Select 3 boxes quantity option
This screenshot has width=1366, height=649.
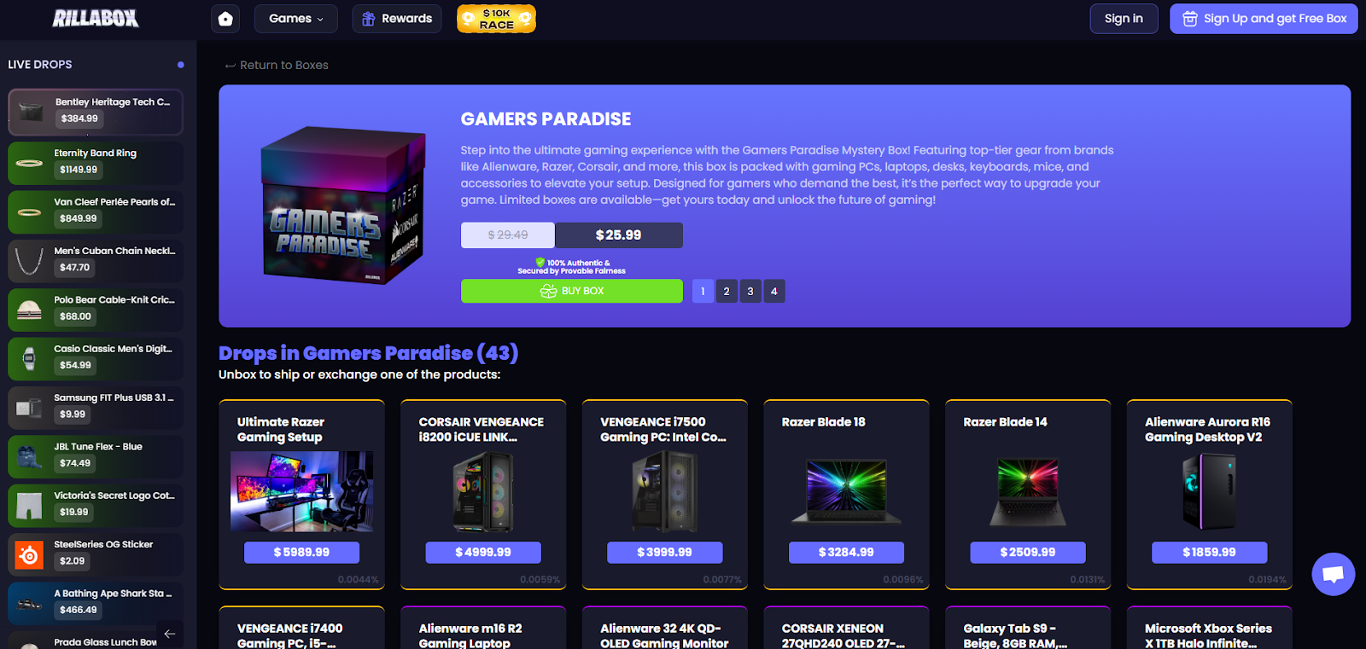(x=750, y=292)
